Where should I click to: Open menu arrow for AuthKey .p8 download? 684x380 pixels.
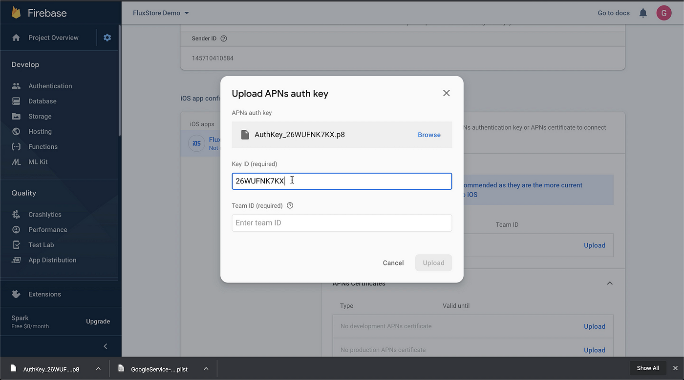coord(98,369)
